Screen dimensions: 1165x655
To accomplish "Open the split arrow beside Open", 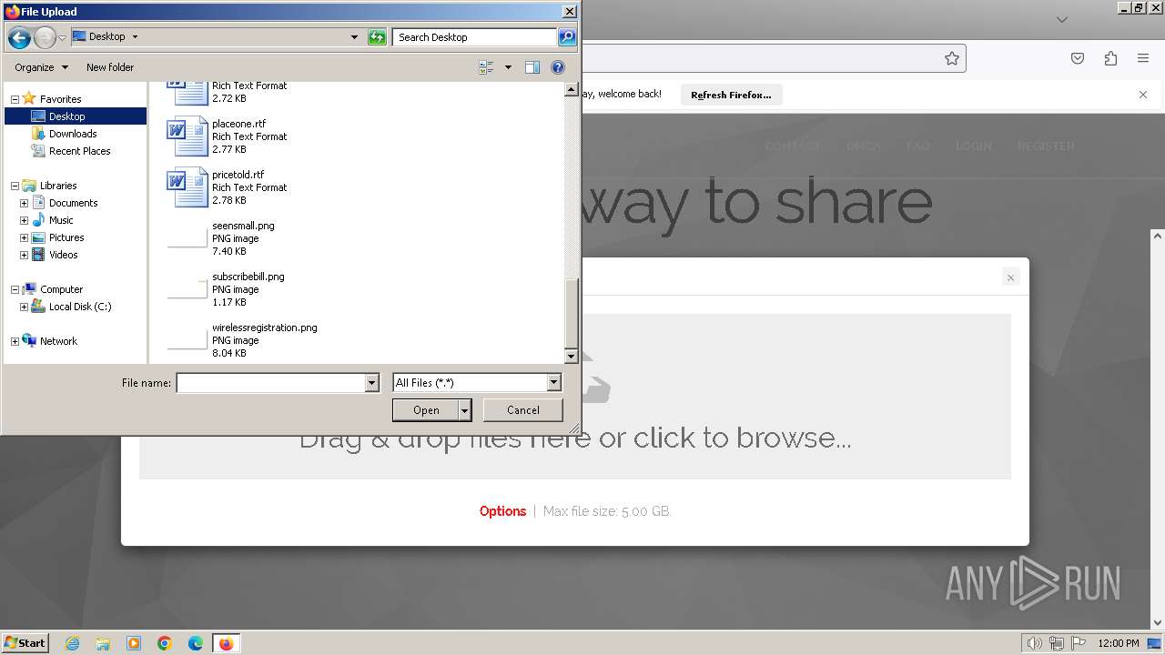I will pos(464,410).
